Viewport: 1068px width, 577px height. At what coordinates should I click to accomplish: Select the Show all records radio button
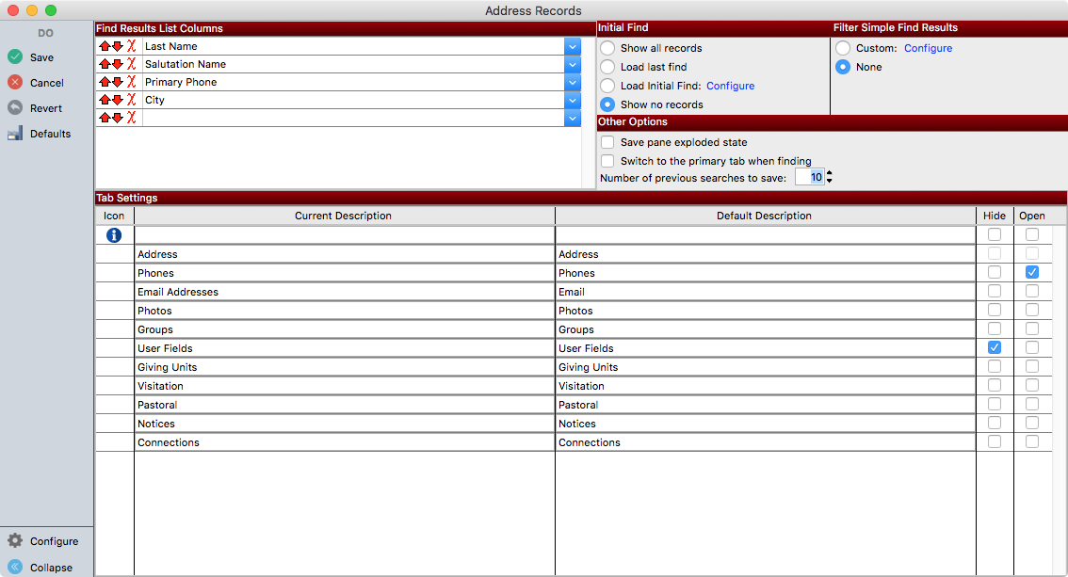(x=607, y=48)
